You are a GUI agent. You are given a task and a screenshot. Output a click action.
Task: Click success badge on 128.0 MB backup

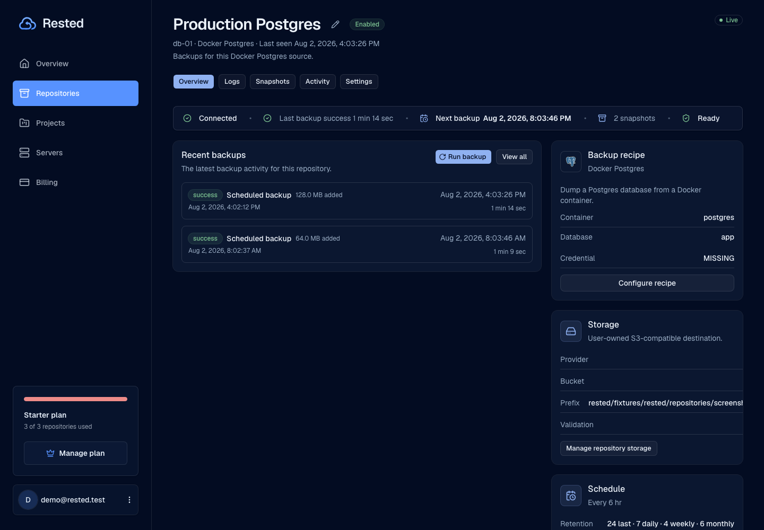[x=205, y=195]
